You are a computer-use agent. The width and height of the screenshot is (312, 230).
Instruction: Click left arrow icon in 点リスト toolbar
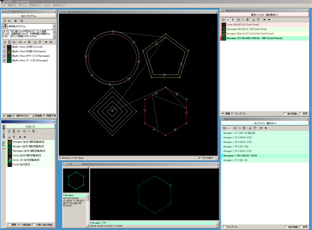[261, 128]
